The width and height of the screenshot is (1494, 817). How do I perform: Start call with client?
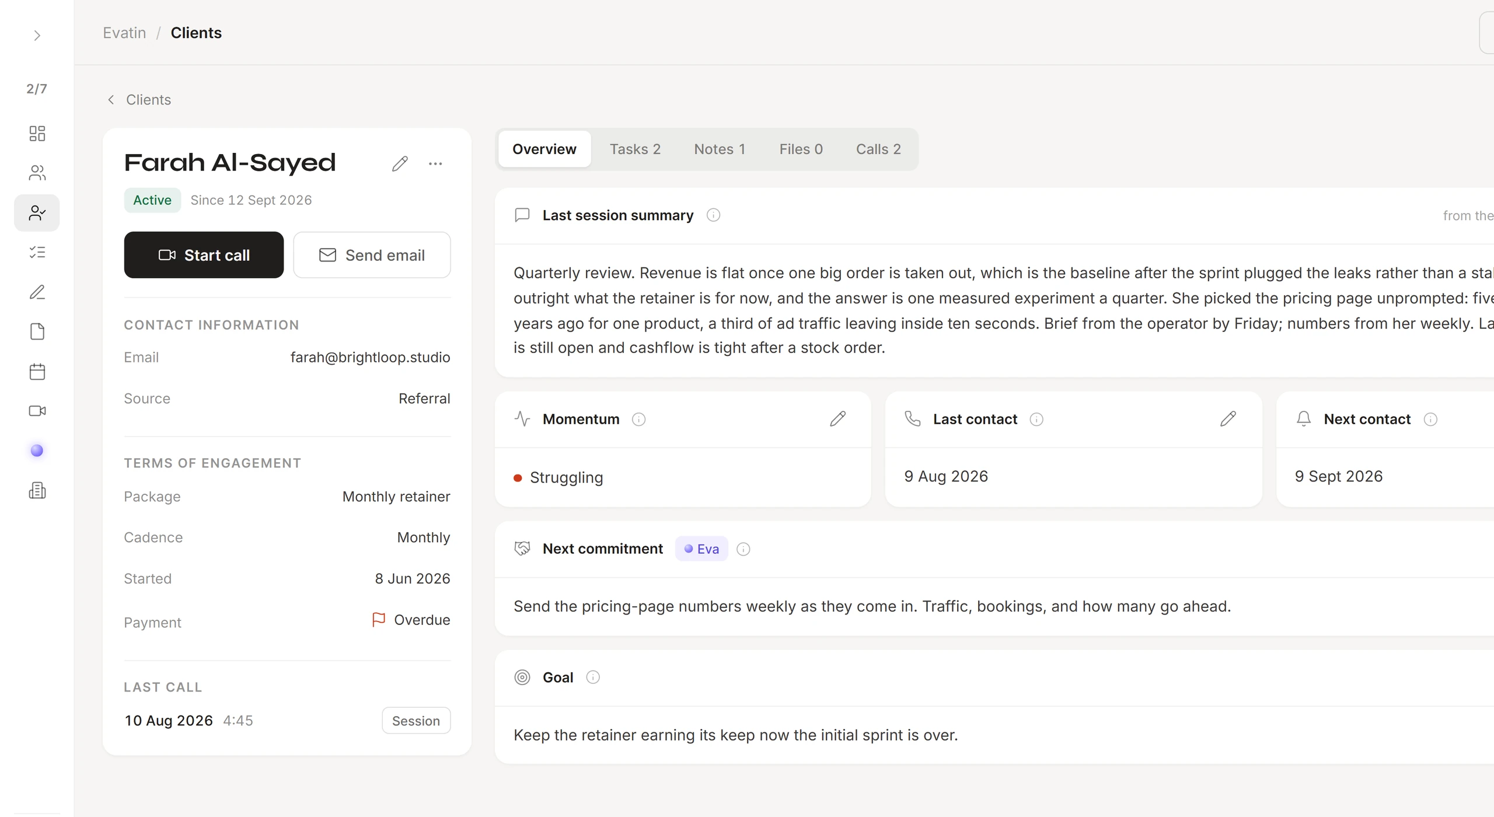pos(204,255)
